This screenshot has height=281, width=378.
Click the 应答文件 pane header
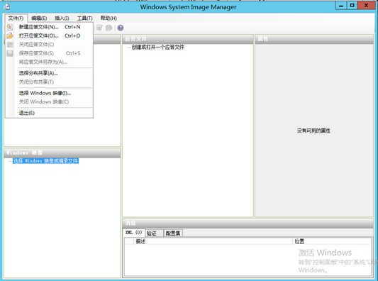[x=188, y=39]
